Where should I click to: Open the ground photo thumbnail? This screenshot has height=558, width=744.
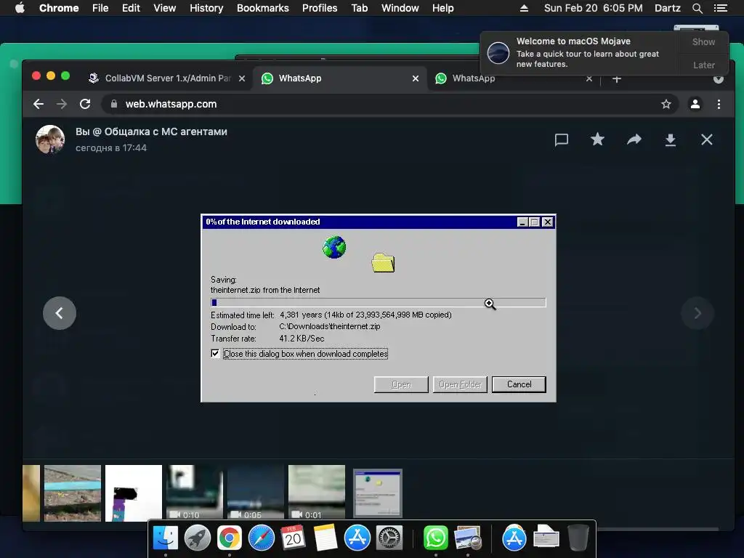point(73,493)
